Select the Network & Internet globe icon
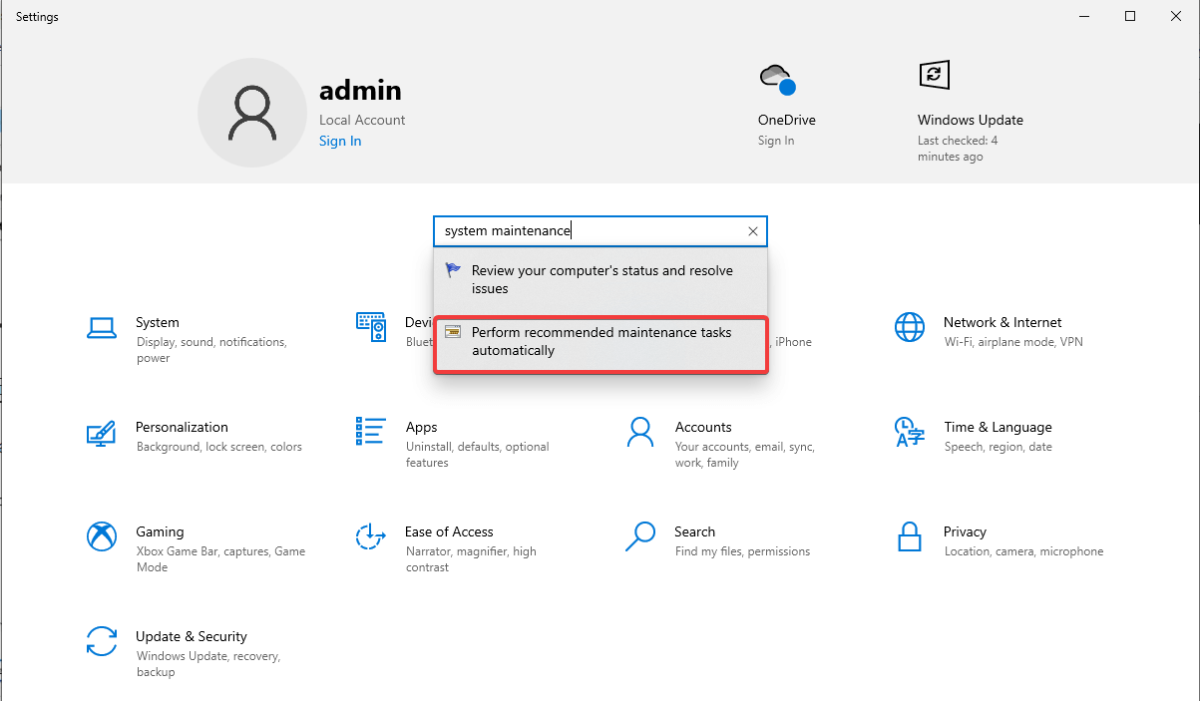This screenshot has width=1200, height=701. pos(909,326)
